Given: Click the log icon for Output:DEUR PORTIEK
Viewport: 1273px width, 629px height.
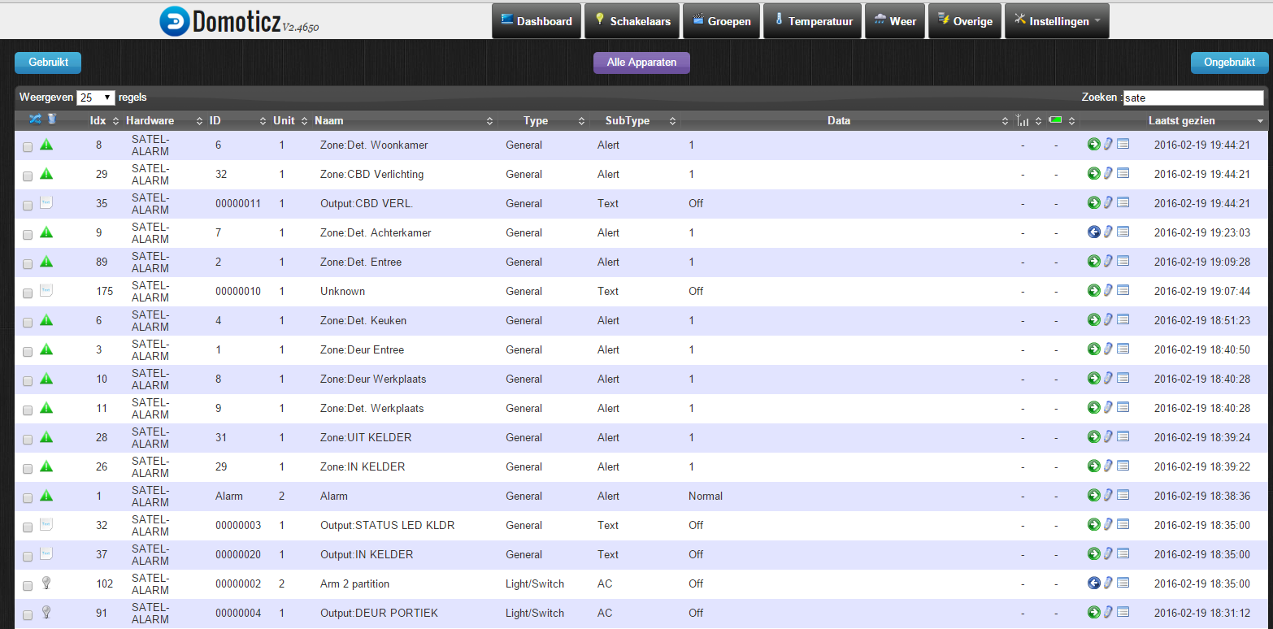Looking at the screenshot, I should click(1123, 612).
